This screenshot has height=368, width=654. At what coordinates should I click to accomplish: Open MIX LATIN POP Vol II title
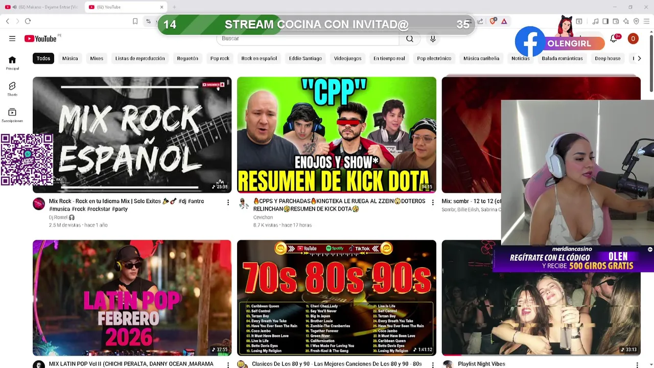pos(131,364)
